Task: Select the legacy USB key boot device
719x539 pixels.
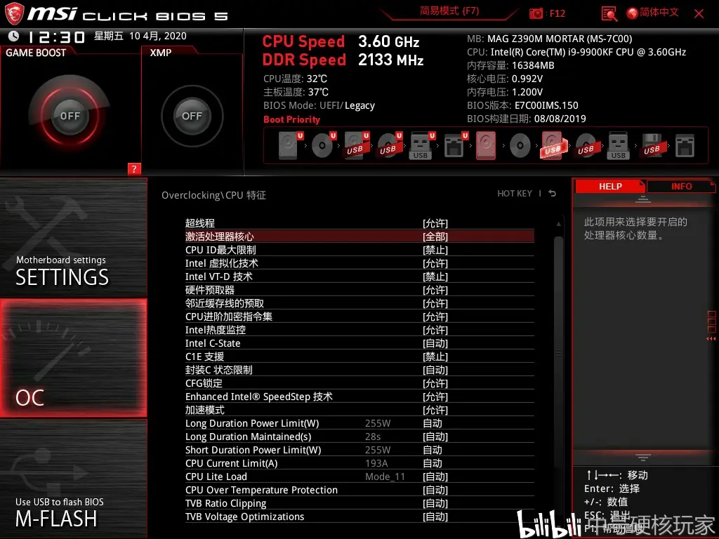Action: coord(618,145)
